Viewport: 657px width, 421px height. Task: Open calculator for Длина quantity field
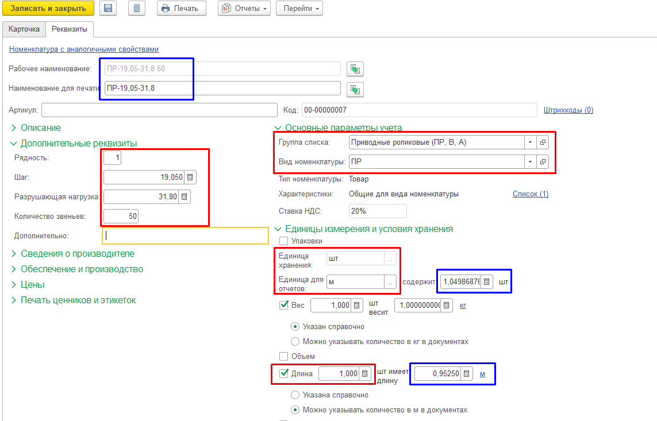click(364, 374)
